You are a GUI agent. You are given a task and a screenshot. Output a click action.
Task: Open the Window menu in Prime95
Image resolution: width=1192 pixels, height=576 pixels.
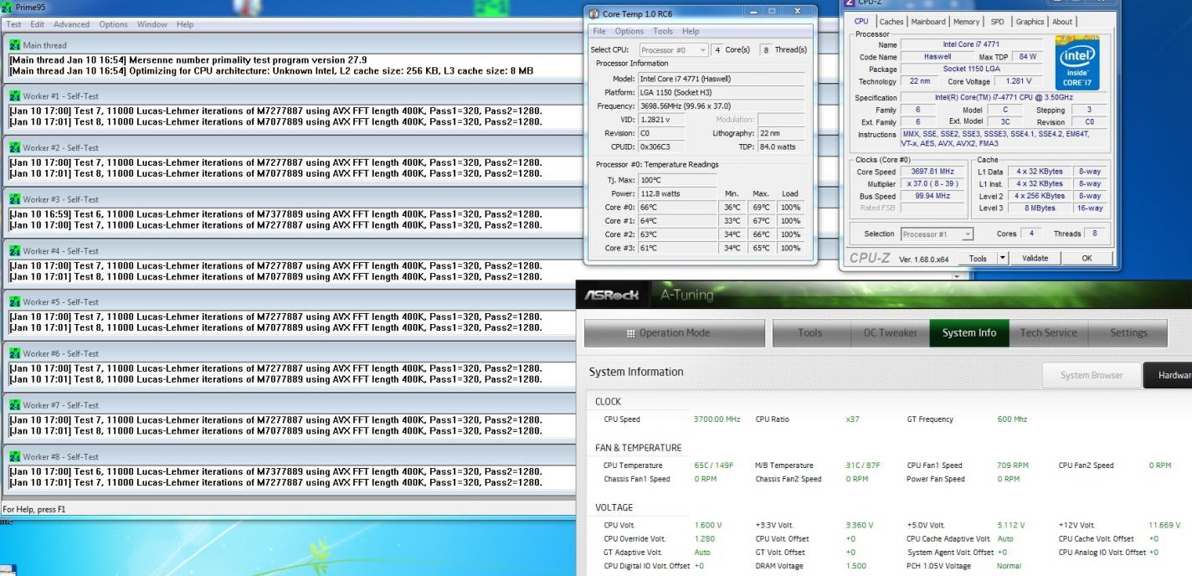coord(152,24)
